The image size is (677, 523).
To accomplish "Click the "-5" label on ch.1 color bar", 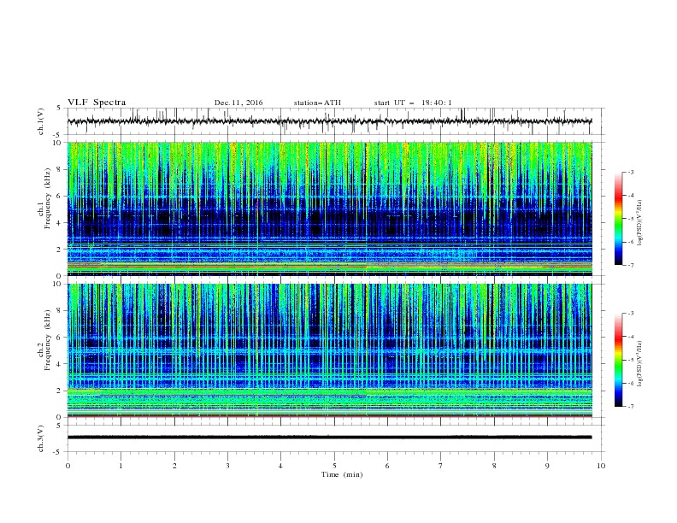I will [x=631, y=219].
